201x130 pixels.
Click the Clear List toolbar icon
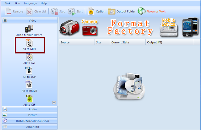click(30, 12)
